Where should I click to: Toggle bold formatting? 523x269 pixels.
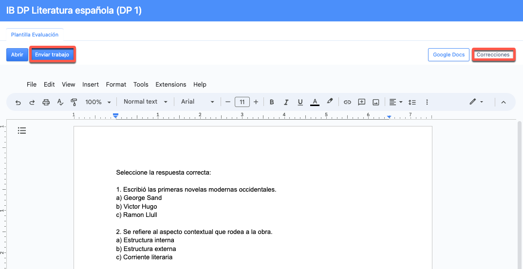pos(272,102)
